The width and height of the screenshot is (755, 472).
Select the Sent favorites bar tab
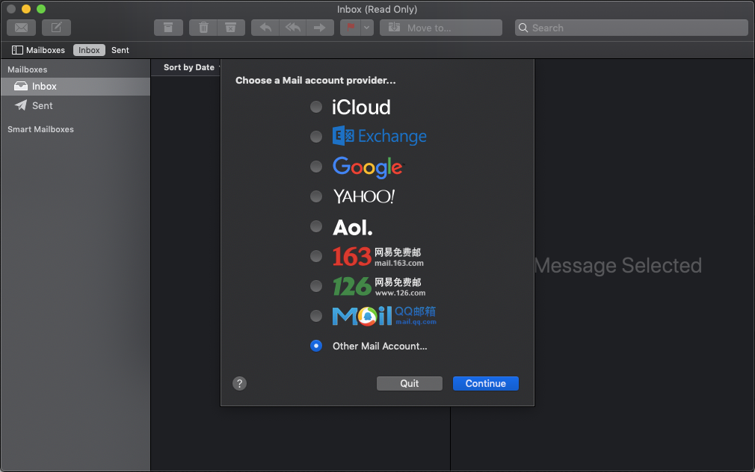[120, 50]
